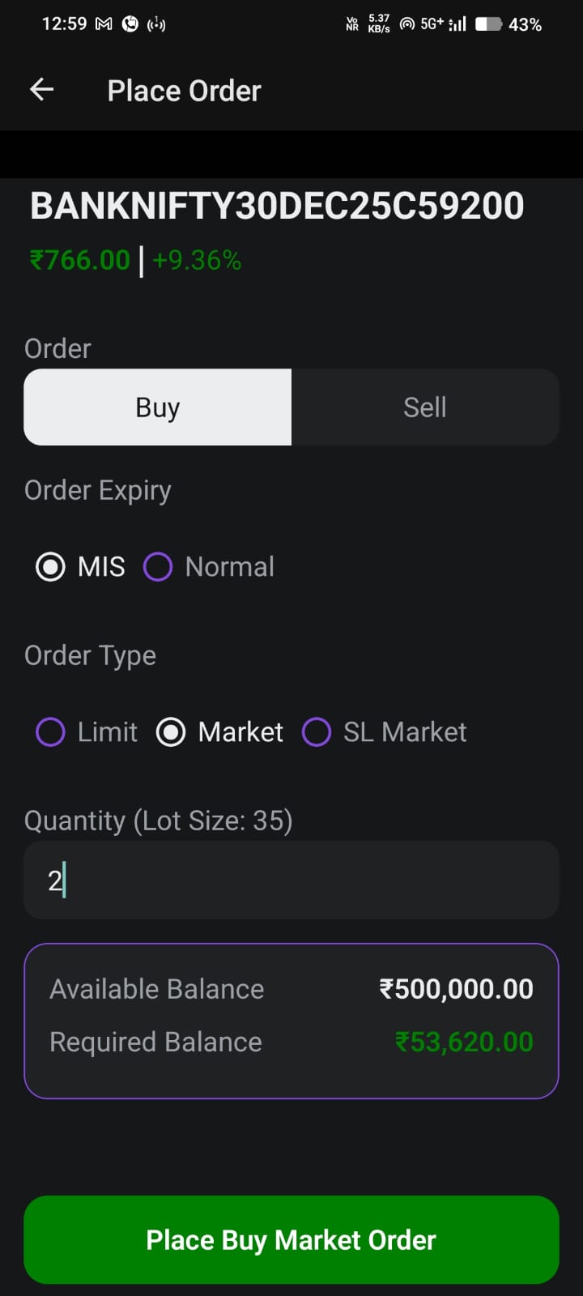Tap the back arrow icon

42,90
